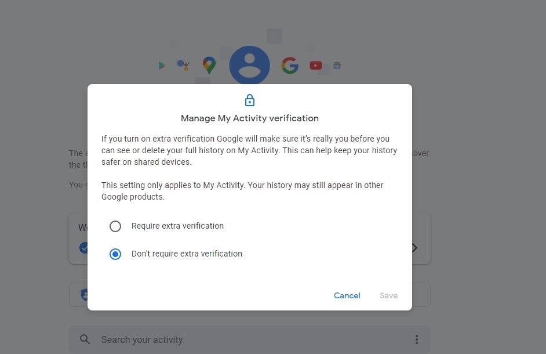Click the Google Shopping basket icon
Screen dimensions: 546x354
(x=337, y=65)
